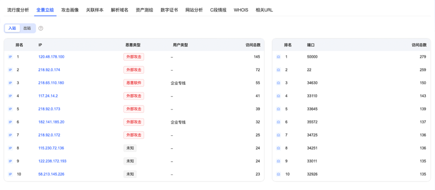The width and height of the screenshot is (435, 190).
Task: Click IP icon for rank 1 row
Action: [10, 57]
